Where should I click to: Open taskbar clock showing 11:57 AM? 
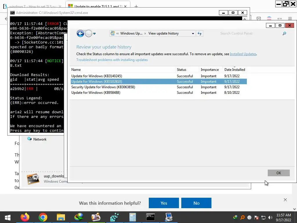point(283,217)
